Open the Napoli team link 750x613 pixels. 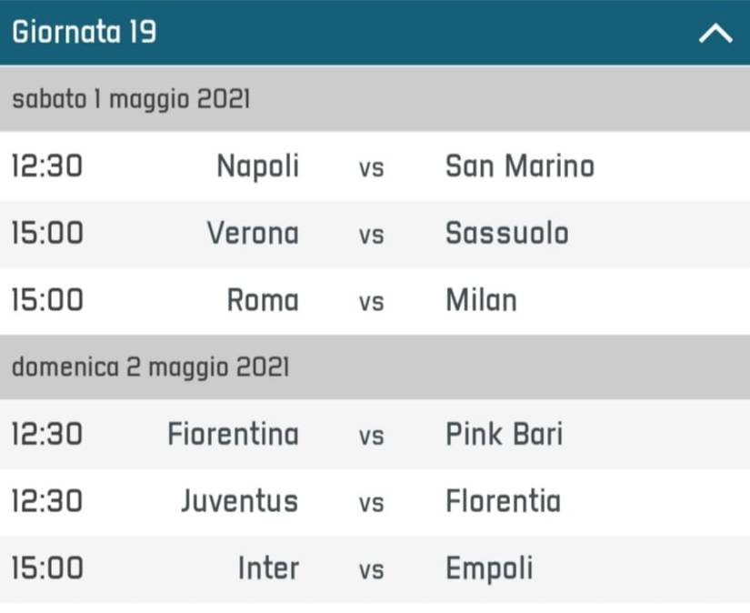click(x=257, y=166)
